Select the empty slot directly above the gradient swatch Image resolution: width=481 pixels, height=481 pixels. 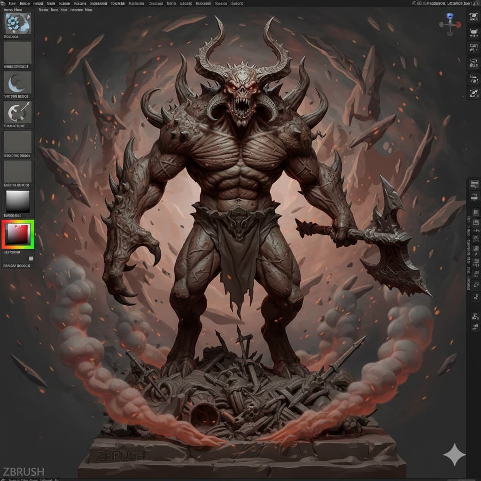click(18, 171)
